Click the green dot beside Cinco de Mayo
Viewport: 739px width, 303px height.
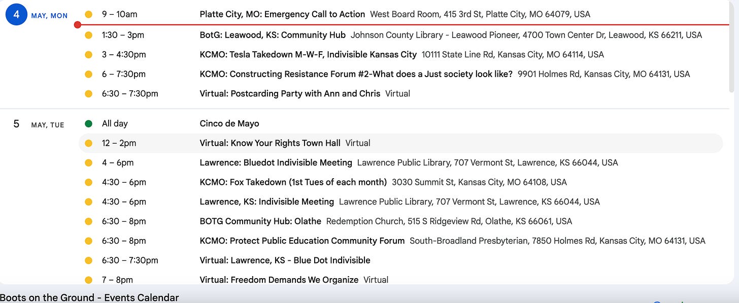89,123
